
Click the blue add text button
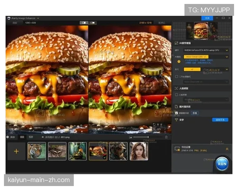tap(220, 120)
